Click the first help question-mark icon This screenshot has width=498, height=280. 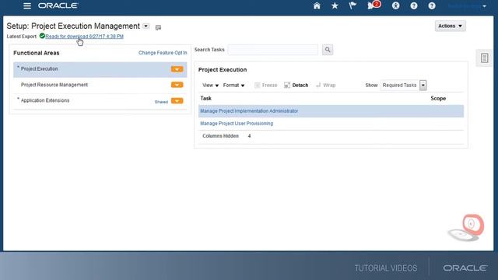coord(413,5)
